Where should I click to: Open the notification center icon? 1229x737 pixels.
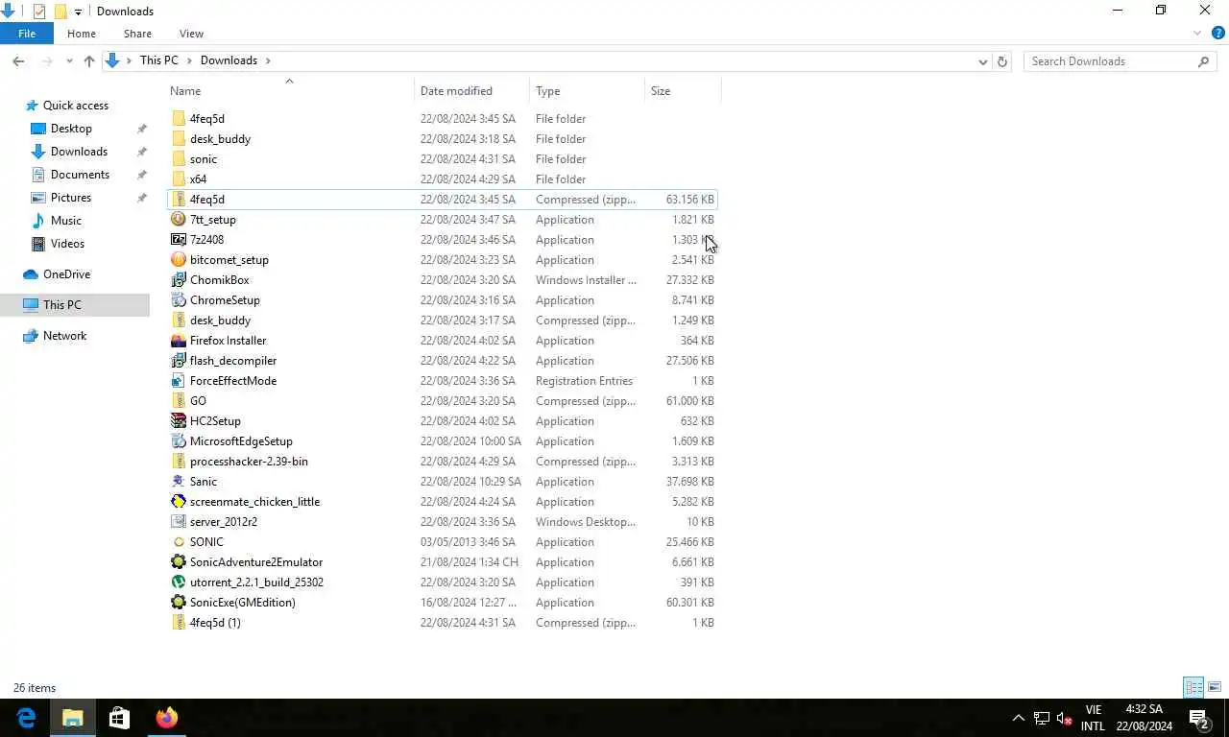1199,718
